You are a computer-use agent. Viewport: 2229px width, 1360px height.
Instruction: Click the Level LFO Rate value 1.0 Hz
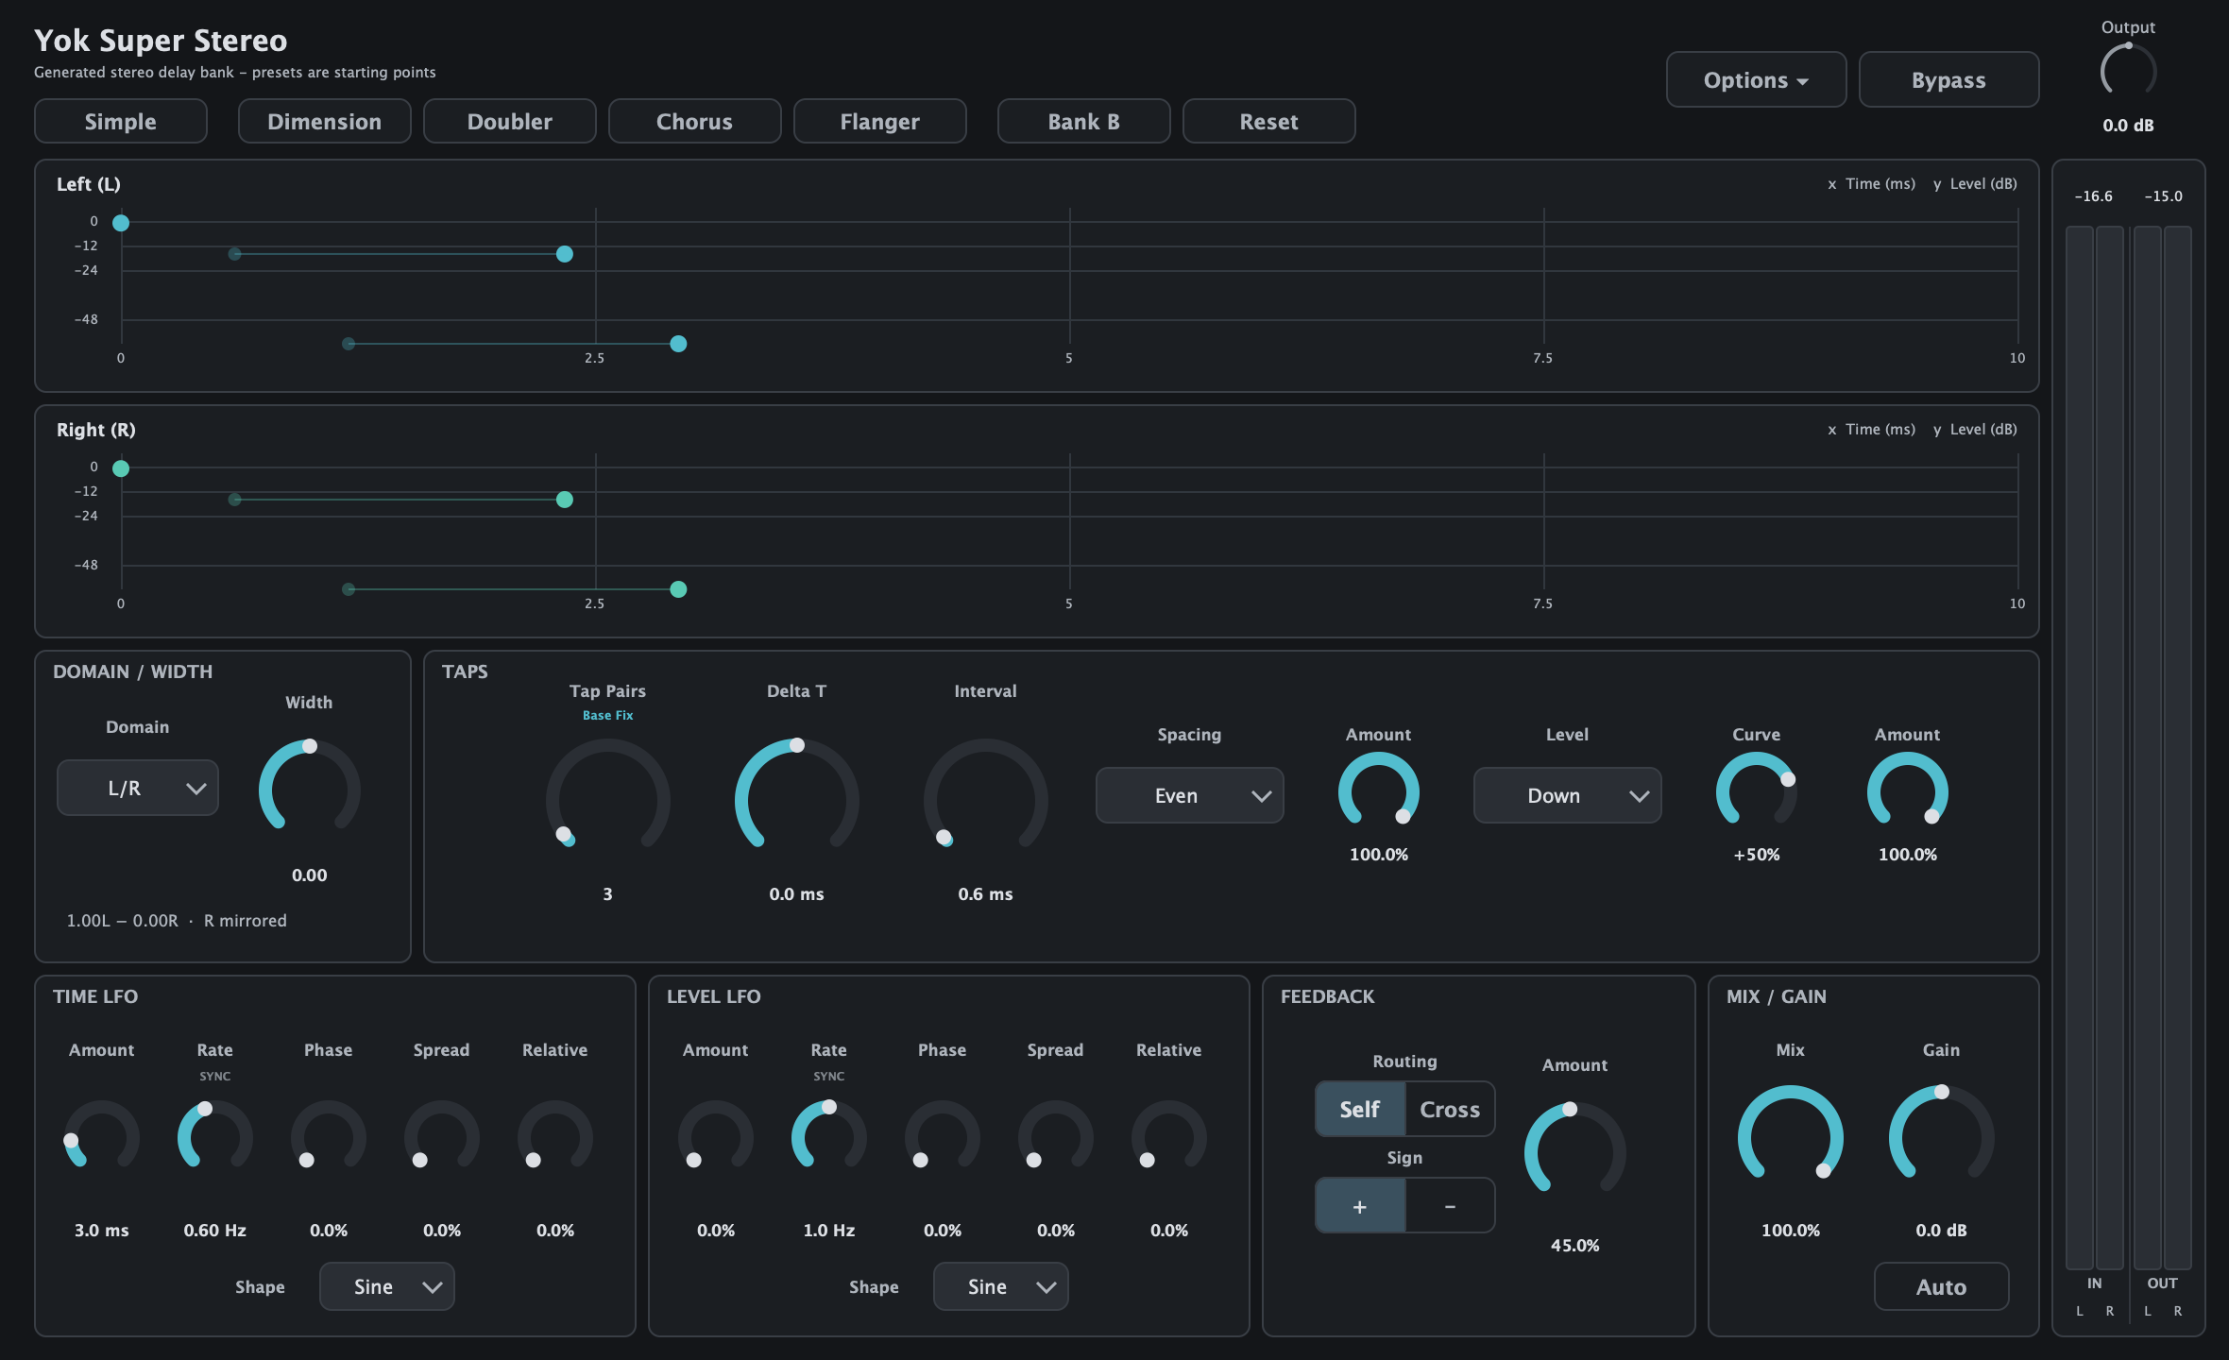829,1231
